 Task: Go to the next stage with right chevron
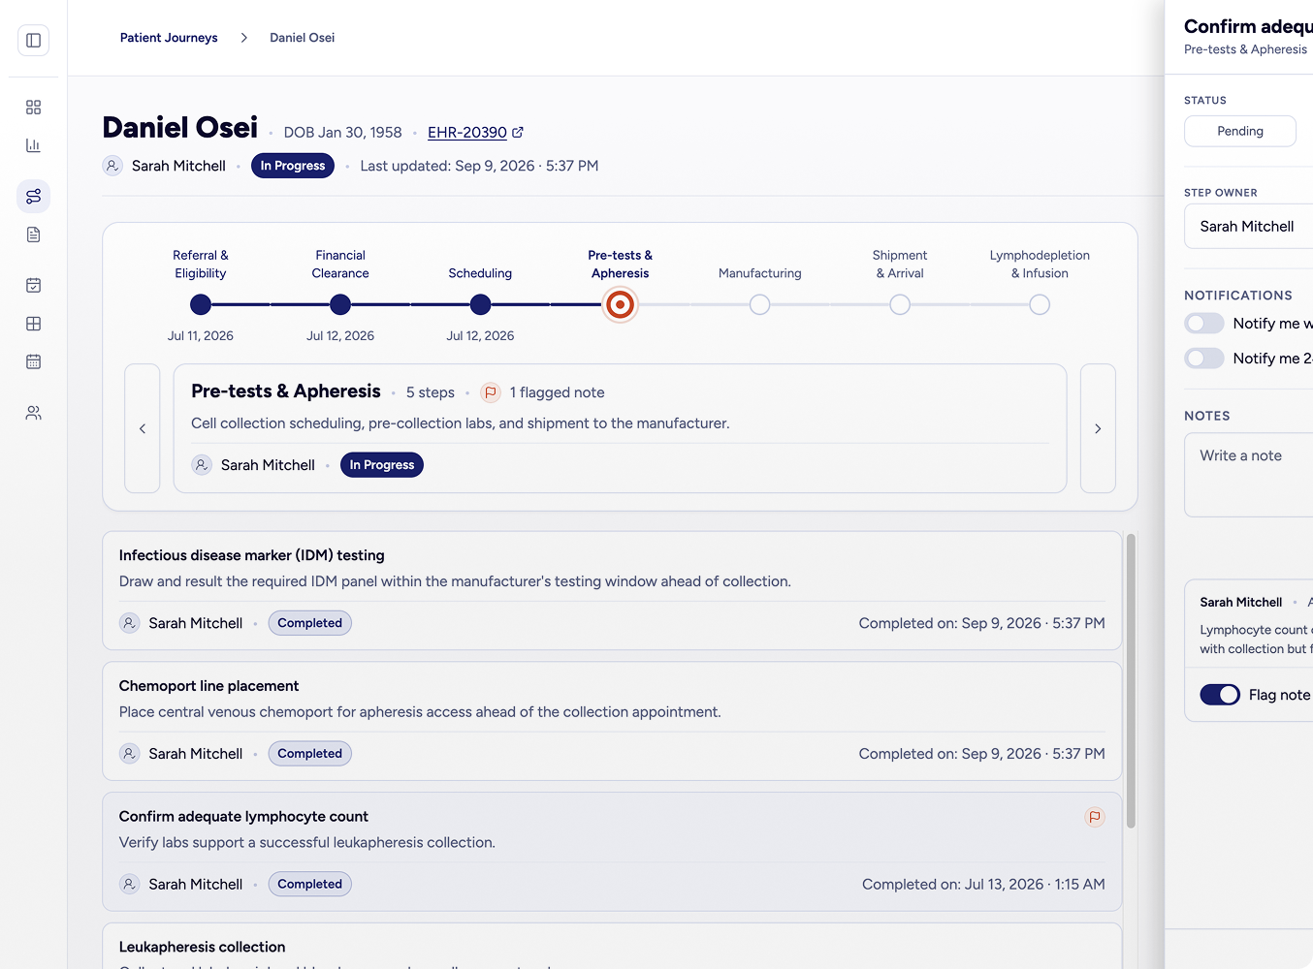coord(1098,428)
